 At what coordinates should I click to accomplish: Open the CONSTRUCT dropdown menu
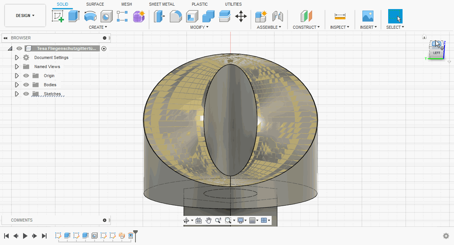click(x=306, y=27)
